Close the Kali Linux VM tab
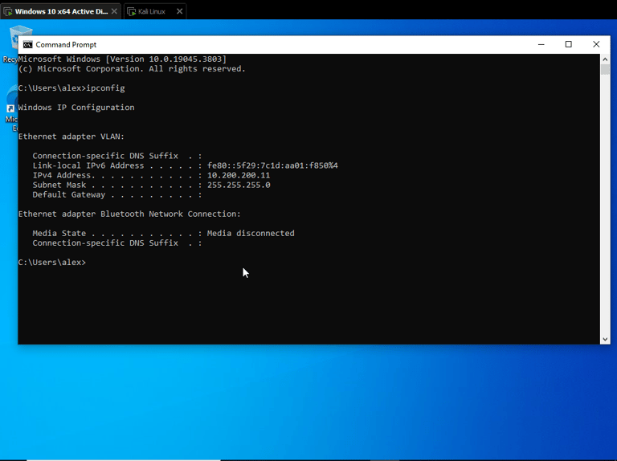 tap(179, 11)
